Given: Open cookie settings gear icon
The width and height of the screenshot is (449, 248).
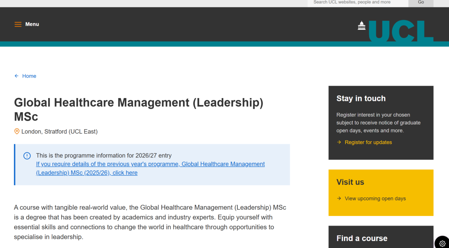Looking at the screenshot, I should coord(442,243).
